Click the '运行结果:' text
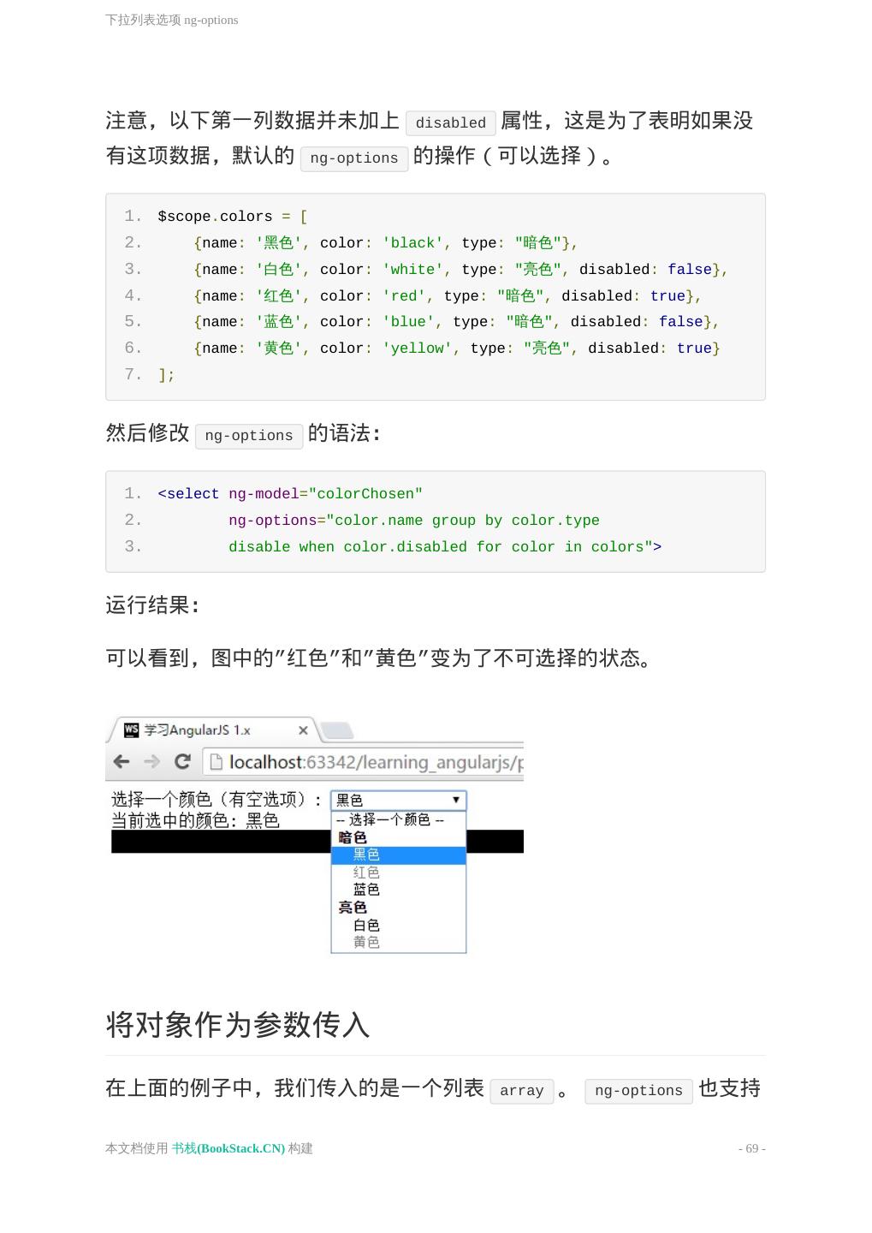 coord(153,605)
